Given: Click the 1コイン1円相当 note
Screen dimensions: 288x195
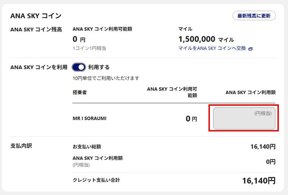Looking at the screenshot, I should pyautogui.click(x=89, y=48).
